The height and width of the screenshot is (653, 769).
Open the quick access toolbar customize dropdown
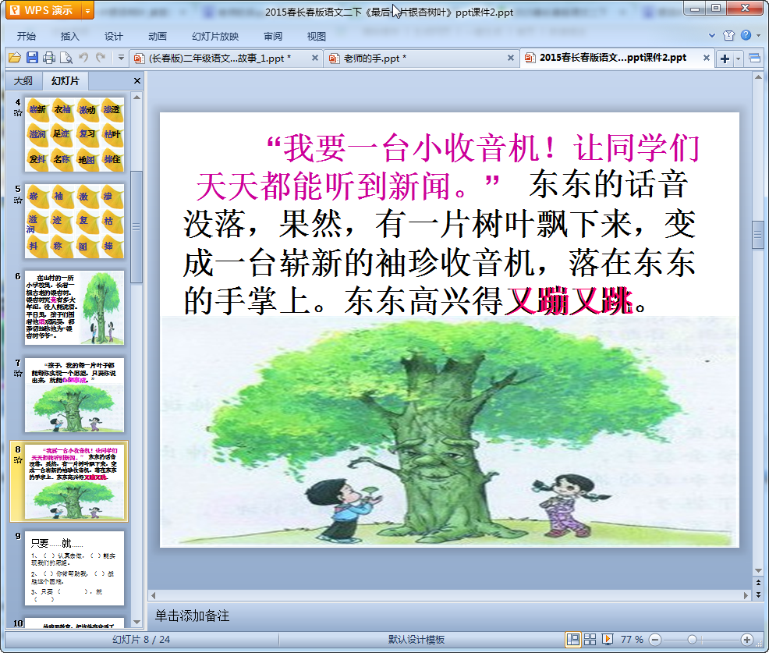point(121,58)
